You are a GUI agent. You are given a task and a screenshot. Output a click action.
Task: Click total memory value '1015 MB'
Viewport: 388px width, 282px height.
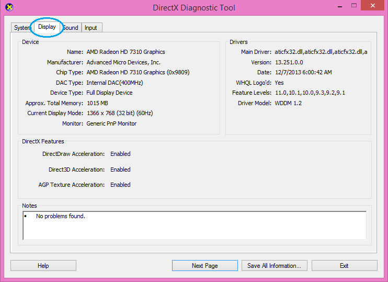pyautogui.click(x=97, y=103)
